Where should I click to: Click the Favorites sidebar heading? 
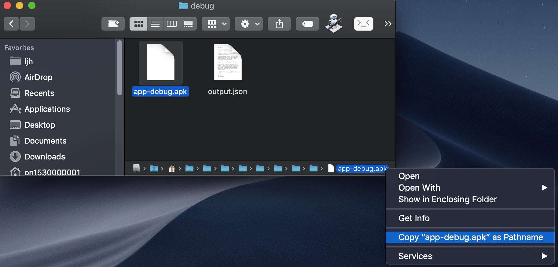(19, 48)
